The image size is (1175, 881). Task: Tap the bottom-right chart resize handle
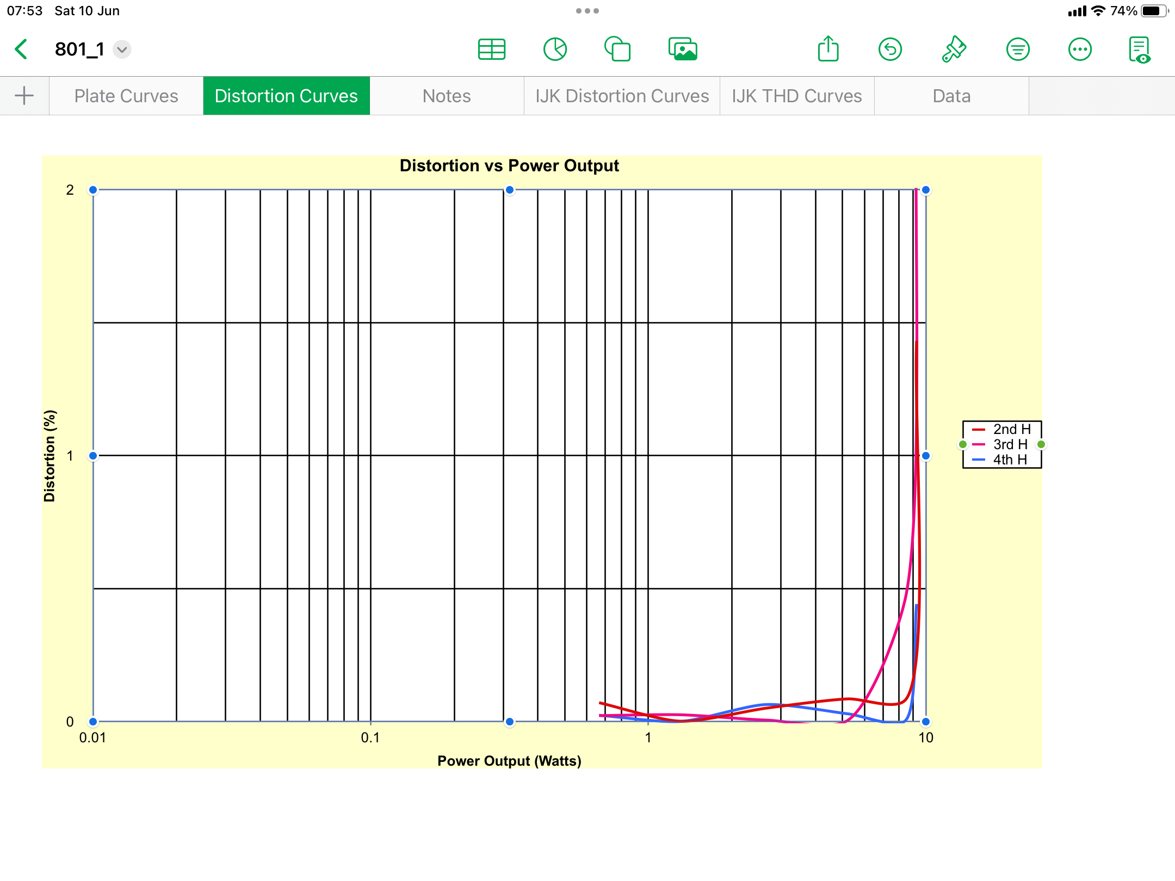[x=926, y=722]
